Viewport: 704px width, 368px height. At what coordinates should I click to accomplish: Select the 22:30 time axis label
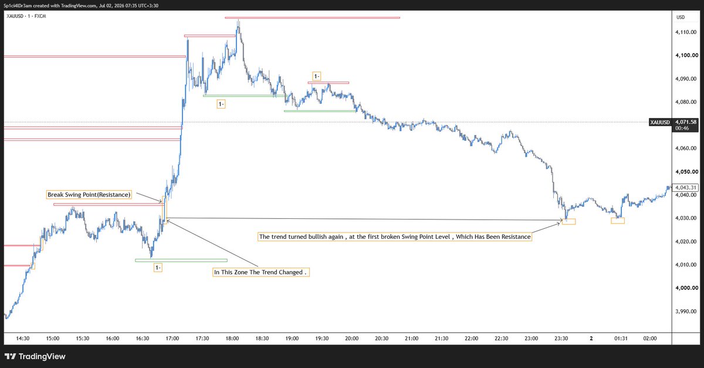tap(501, 339)
